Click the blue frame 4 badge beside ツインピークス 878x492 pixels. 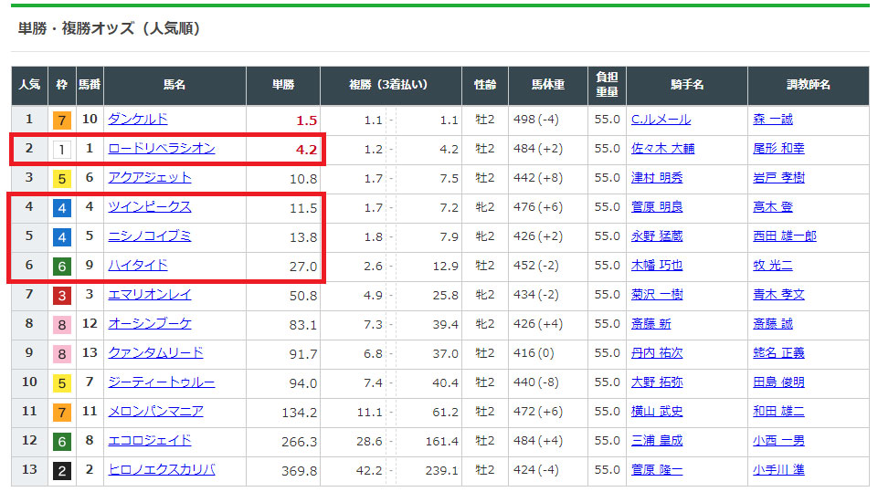point(61,207)
